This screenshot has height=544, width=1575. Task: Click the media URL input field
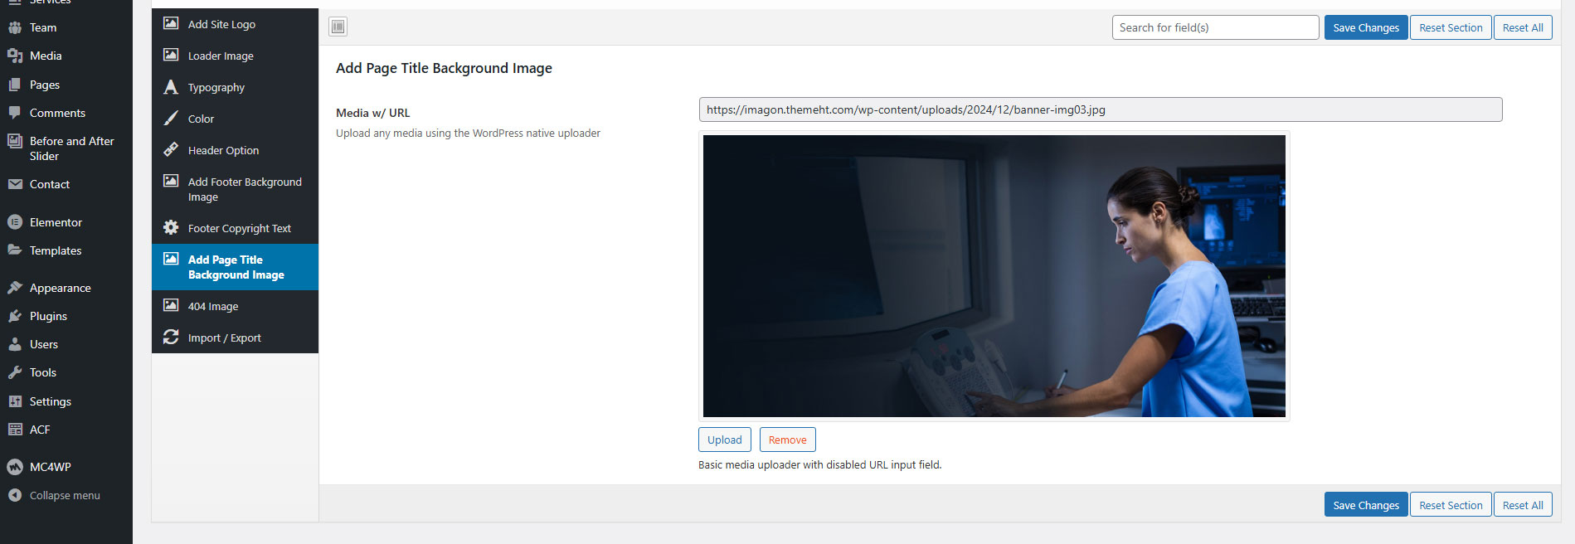pyautogui.click(x=1101, y=109)
